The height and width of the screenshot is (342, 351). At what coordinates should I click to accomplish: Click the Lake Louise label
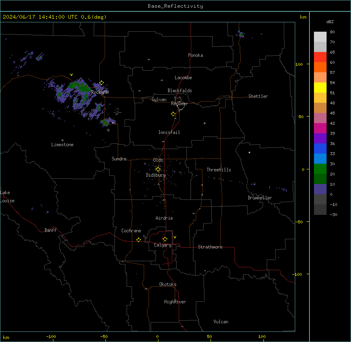(7, 197)
